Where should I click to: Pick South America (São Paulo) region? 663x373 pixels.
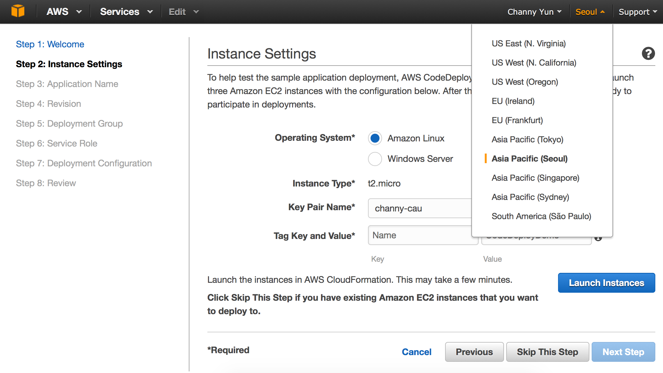point(541,216)
